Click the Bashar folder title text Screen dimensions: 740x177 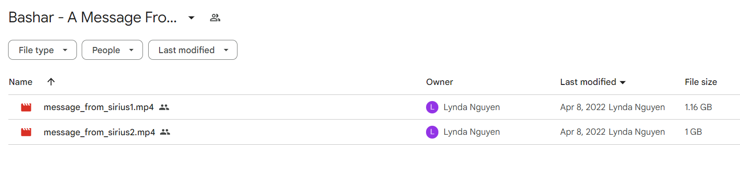coord(93,18)
